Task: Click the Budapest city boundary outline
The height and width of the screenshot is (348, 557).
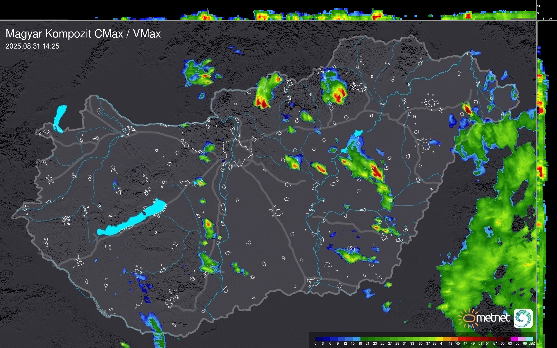Action: coord(238,152)
